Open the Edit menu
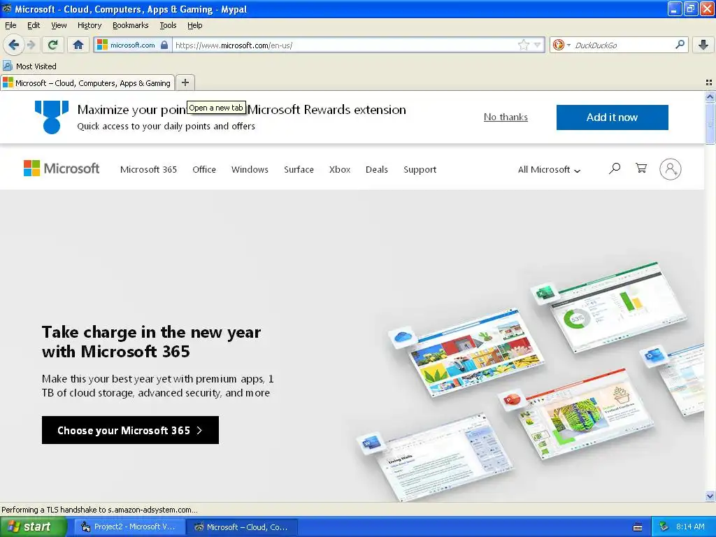Screen dimensions: 716x537 click(34, 25)
